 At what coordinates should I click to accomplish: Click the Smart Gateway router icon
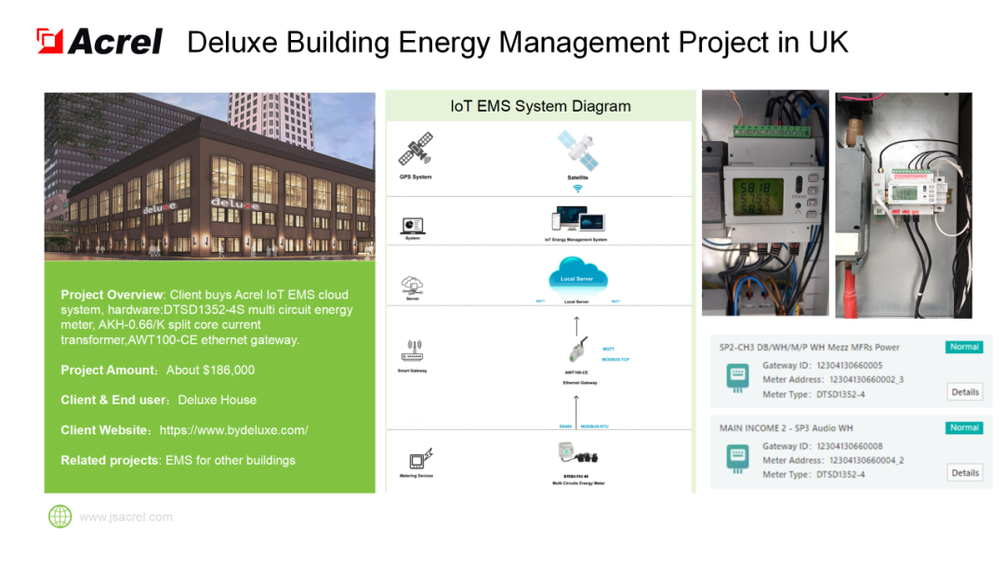[x=413, y=351]
